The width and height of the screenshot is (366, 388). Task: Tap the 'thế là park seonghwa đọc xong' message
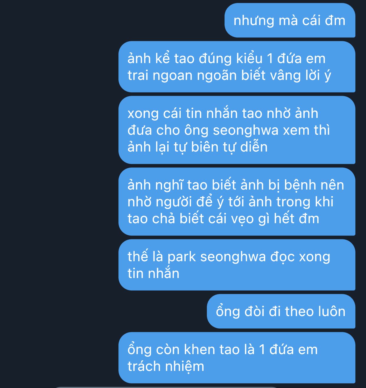[x=237, y=265]
